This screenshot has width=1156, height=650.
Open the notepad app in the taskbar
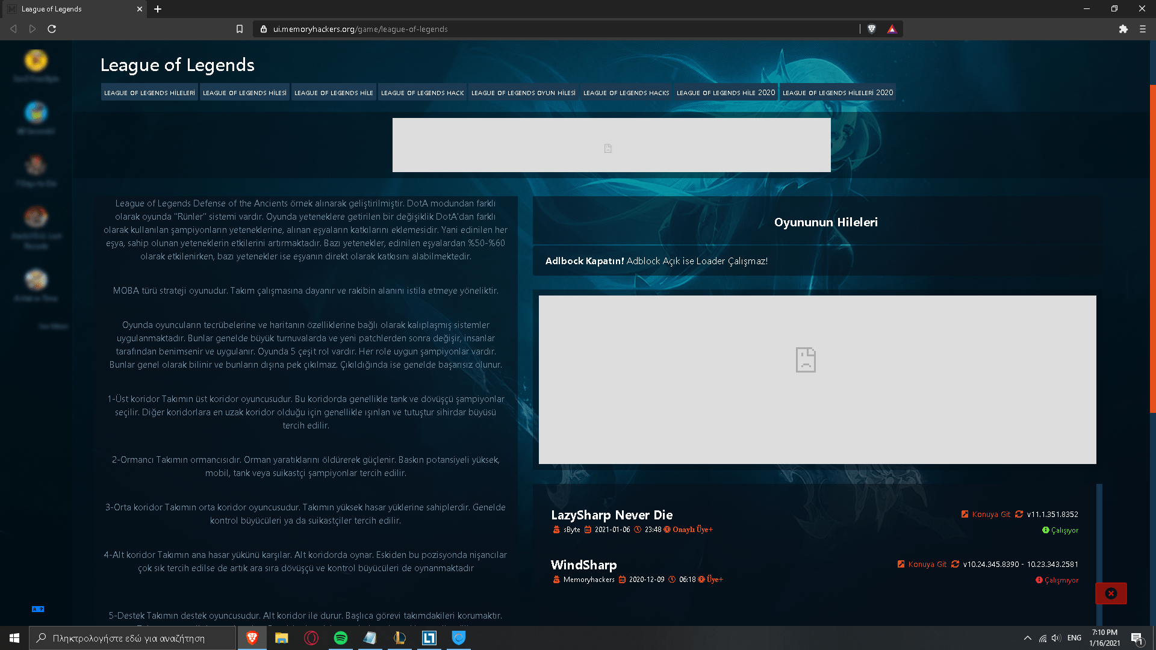pyautogui.click(x=370, y=638)
